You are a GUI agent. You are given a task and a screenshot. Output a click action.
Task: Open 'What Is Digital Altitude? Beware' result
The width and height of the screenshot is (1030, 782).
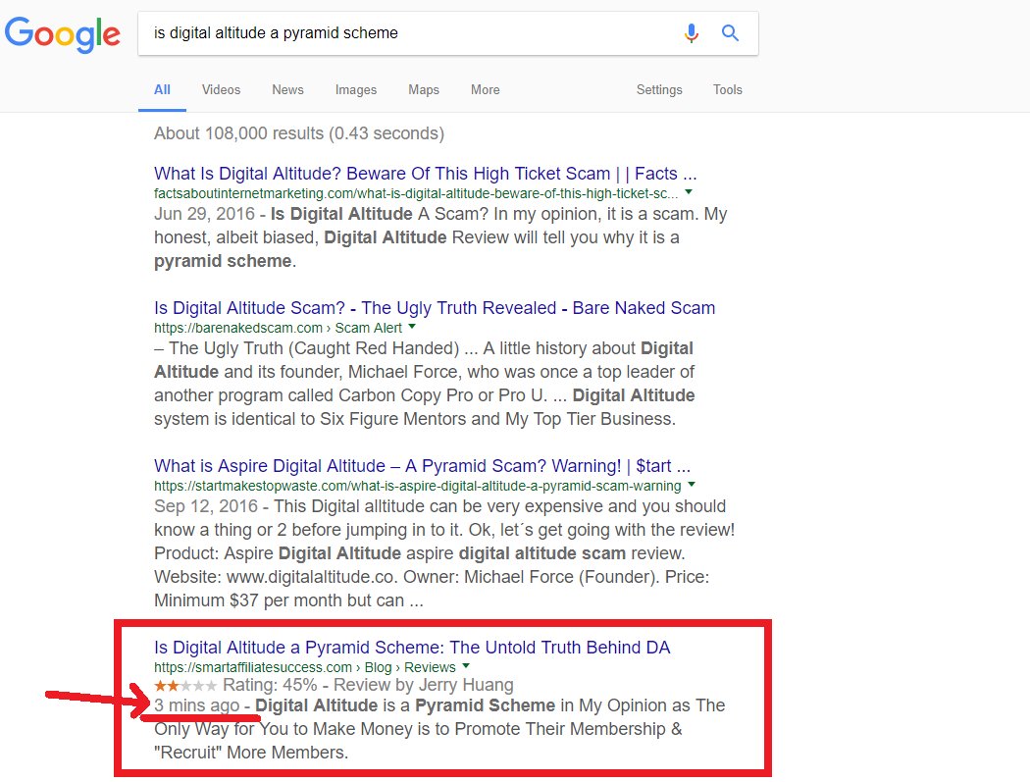coord(425,174)
